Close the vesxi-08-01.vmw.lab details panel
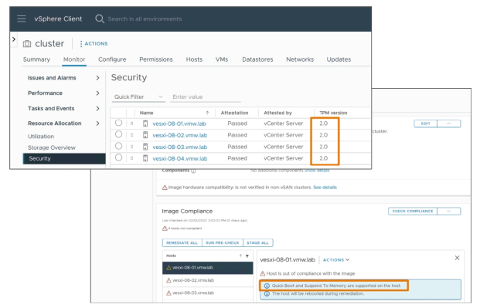This screenshot has height=308, width=480. click(457, 258)
